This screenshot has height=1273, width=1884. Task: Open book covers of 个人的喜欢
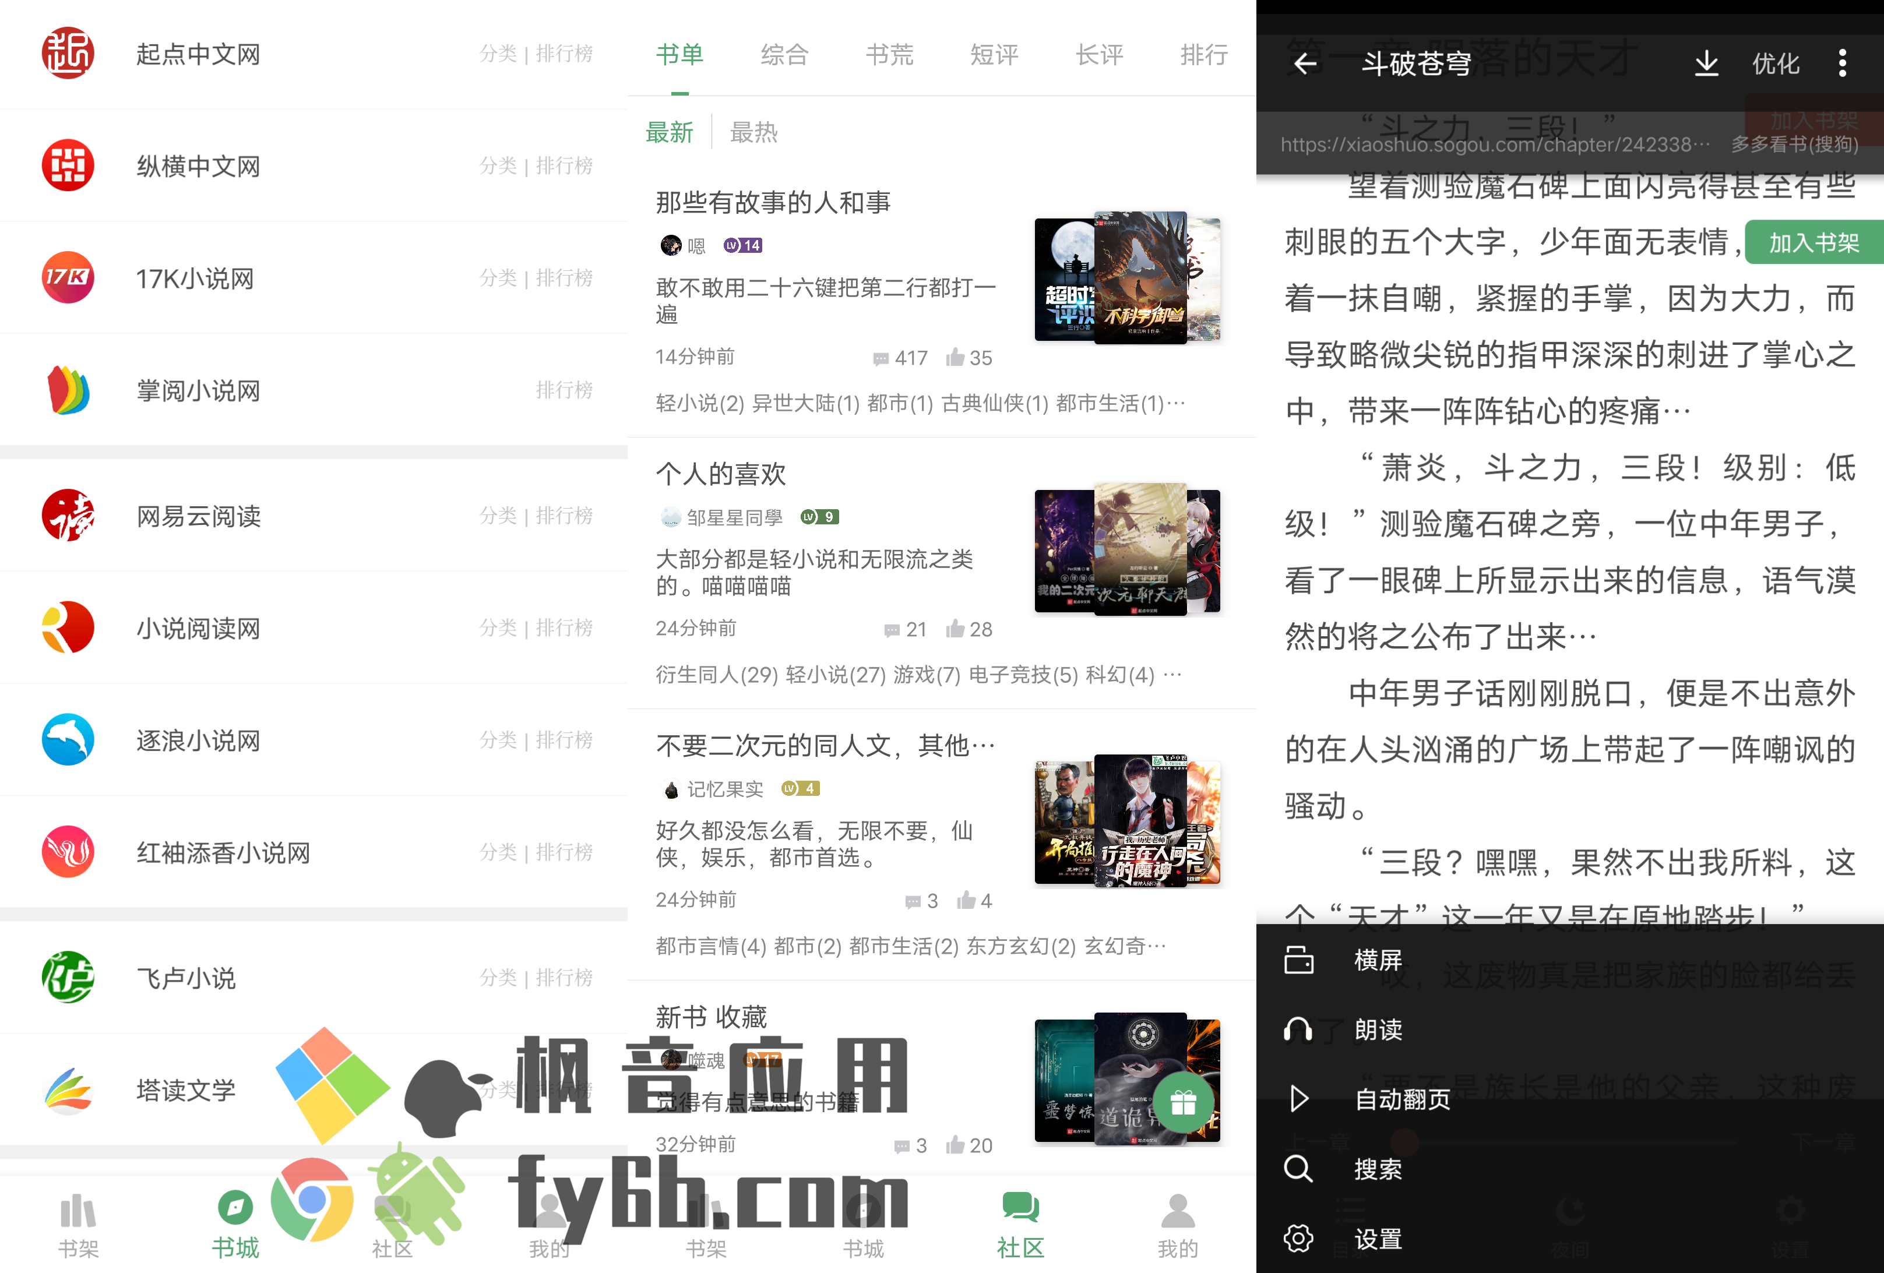(1128, 549)
